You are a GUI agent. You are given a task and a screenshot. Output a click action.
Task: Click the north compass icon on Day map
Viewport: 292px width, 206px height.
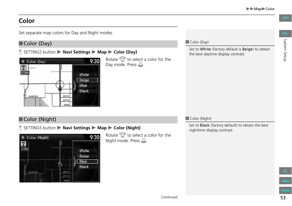click(x=24, y=68)
